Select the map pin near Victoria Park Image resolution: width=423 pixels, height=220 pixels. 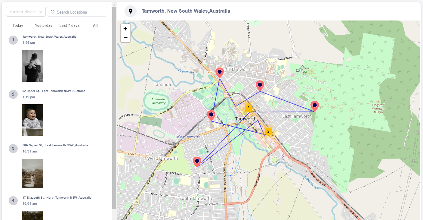pyautogui.click(x=260, y=85)
